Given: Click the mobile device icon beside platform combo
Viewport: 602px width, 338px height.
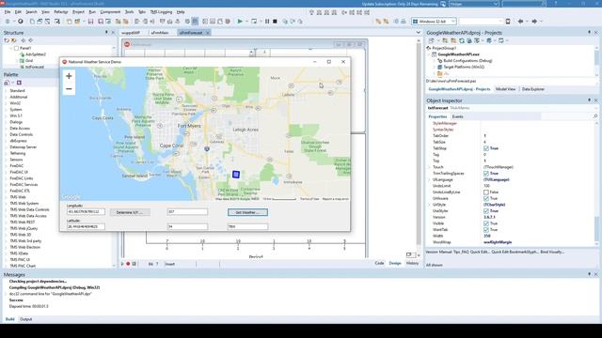Looking at the screenshot, I should point(508,22).
